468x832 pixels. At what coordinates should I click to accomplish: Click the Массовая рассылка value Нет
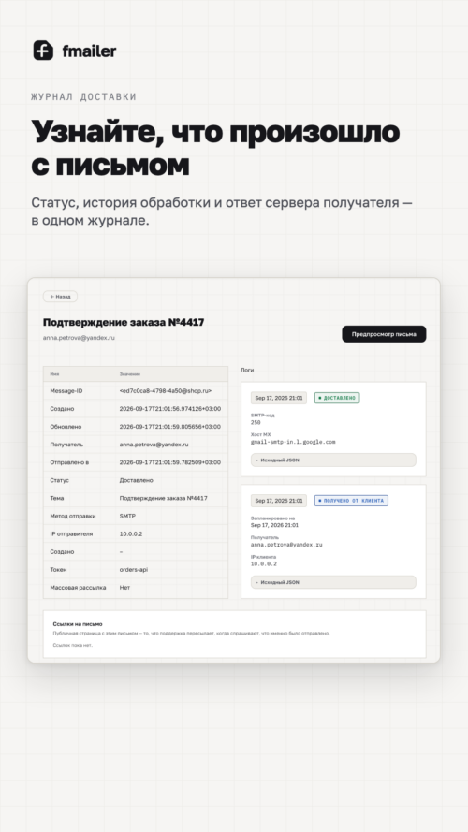click(124, 588)
